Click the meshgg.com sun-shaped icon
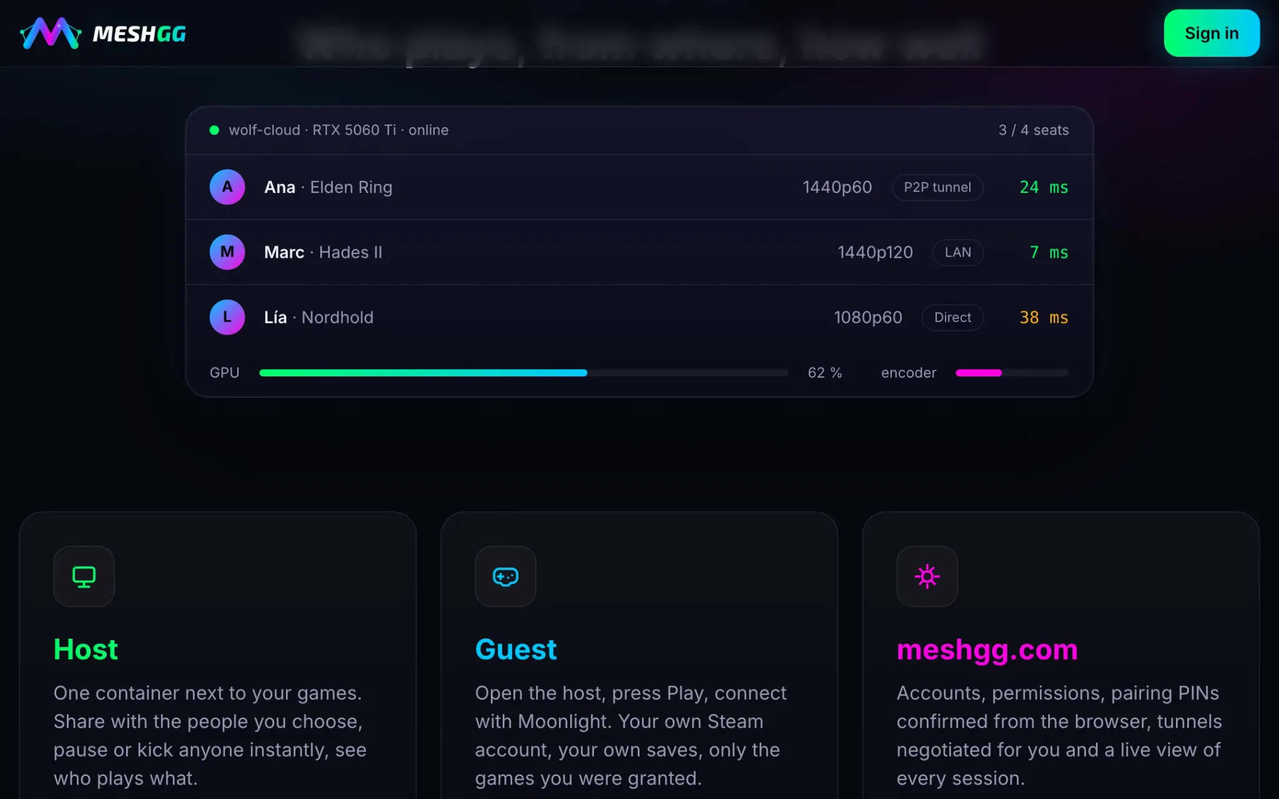This screenshot has width=1279, height=799. click(927, 576)
